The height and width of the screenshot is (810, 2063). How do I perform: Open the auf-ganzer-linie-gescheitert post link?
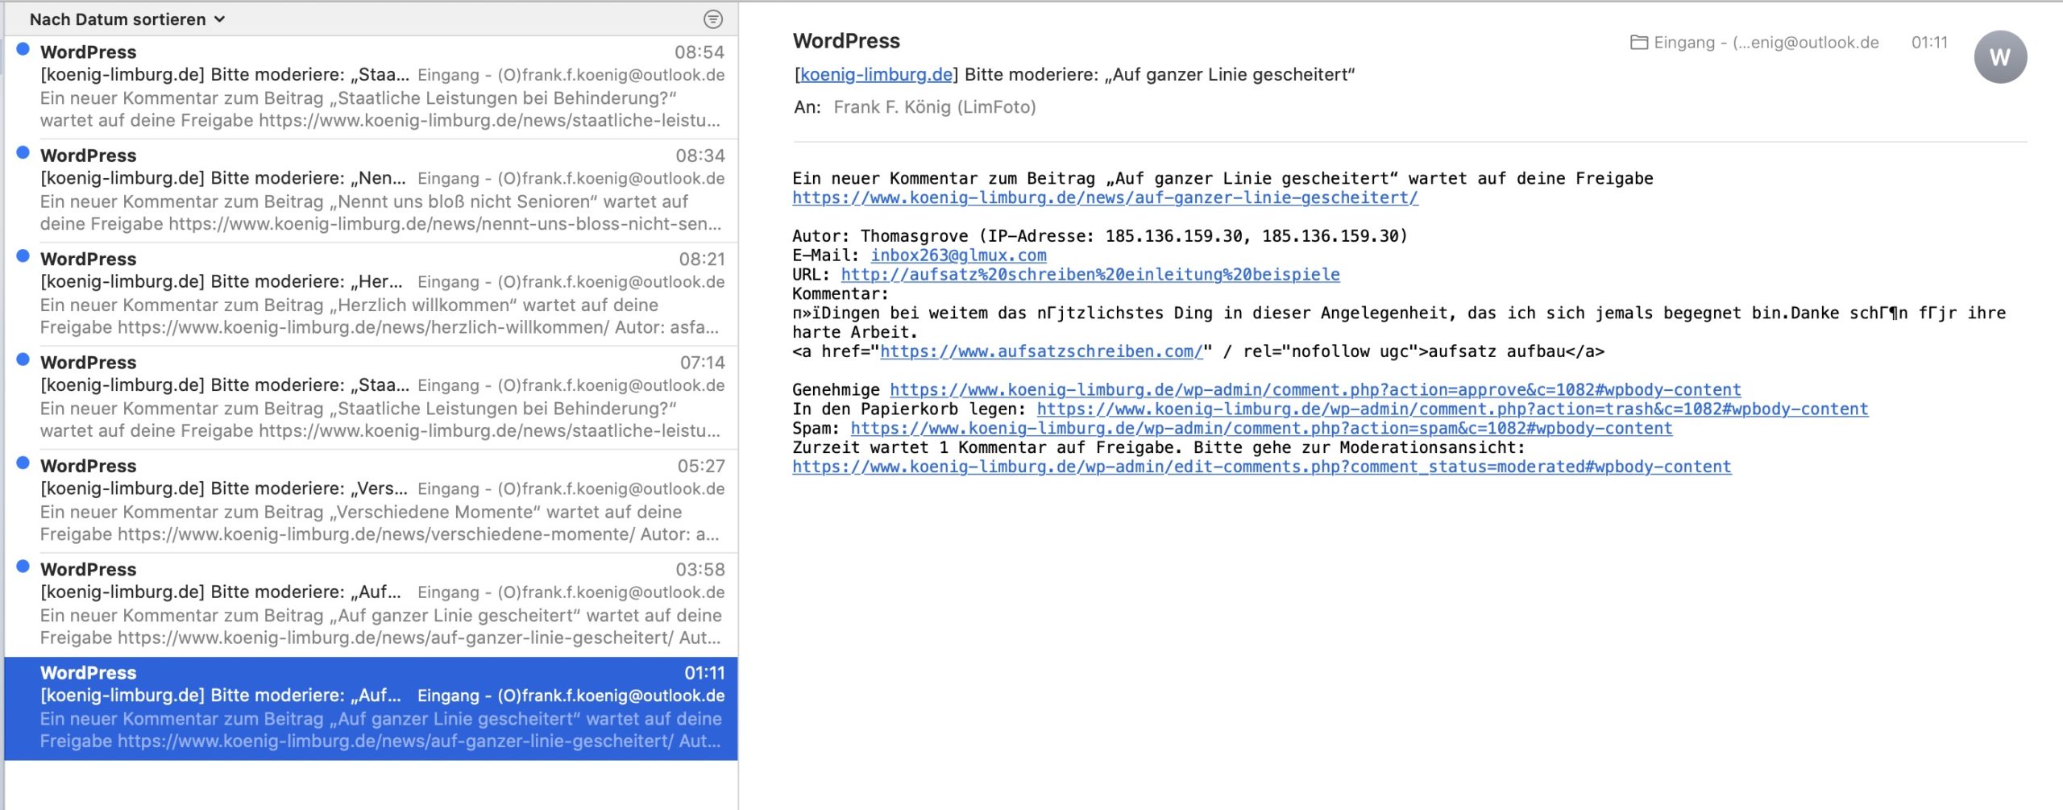[1105, 197]
